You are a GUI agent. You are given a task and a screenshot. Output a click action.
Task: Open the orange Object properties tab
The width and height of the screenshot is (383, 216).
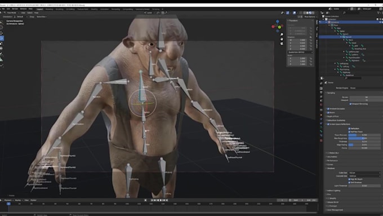tap(322, 115)
